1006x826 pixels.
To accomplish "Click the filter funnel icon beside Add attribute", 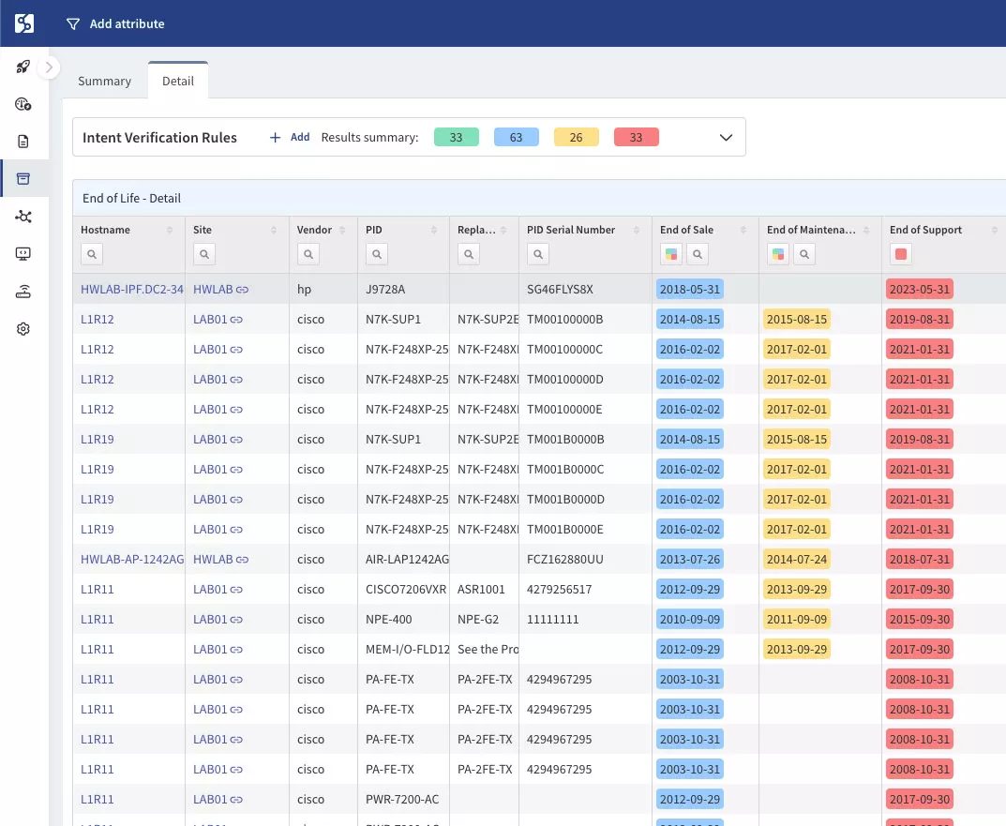I will coord(73,23).
